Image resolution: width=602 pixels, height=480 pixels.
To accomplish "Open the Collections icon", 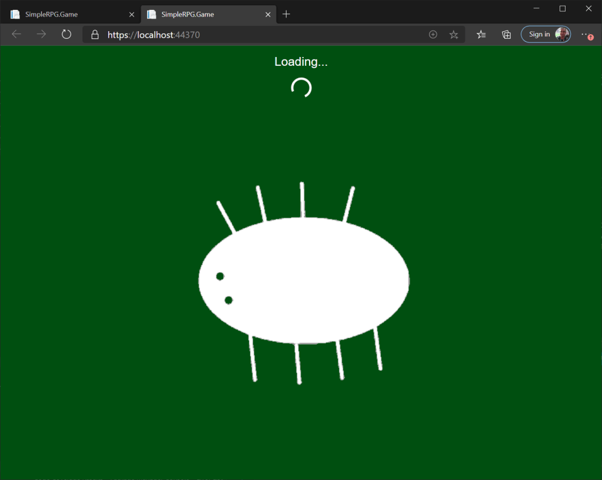I will 506,35.
